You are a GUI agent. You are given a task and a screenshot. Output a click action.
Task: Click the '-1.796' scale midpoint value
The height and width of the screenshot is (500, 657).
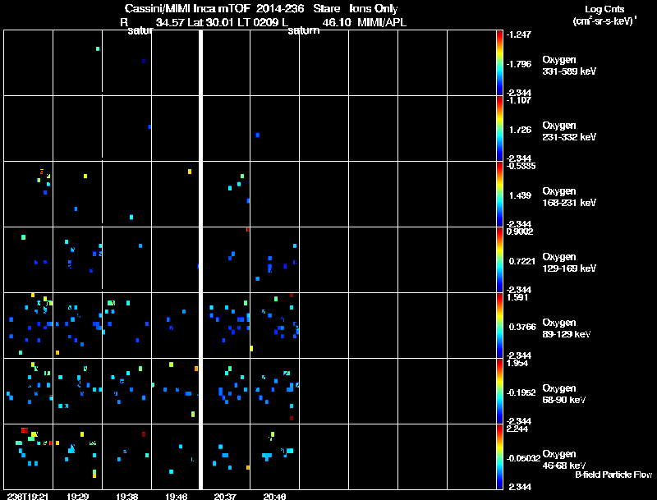coord(519,64)
